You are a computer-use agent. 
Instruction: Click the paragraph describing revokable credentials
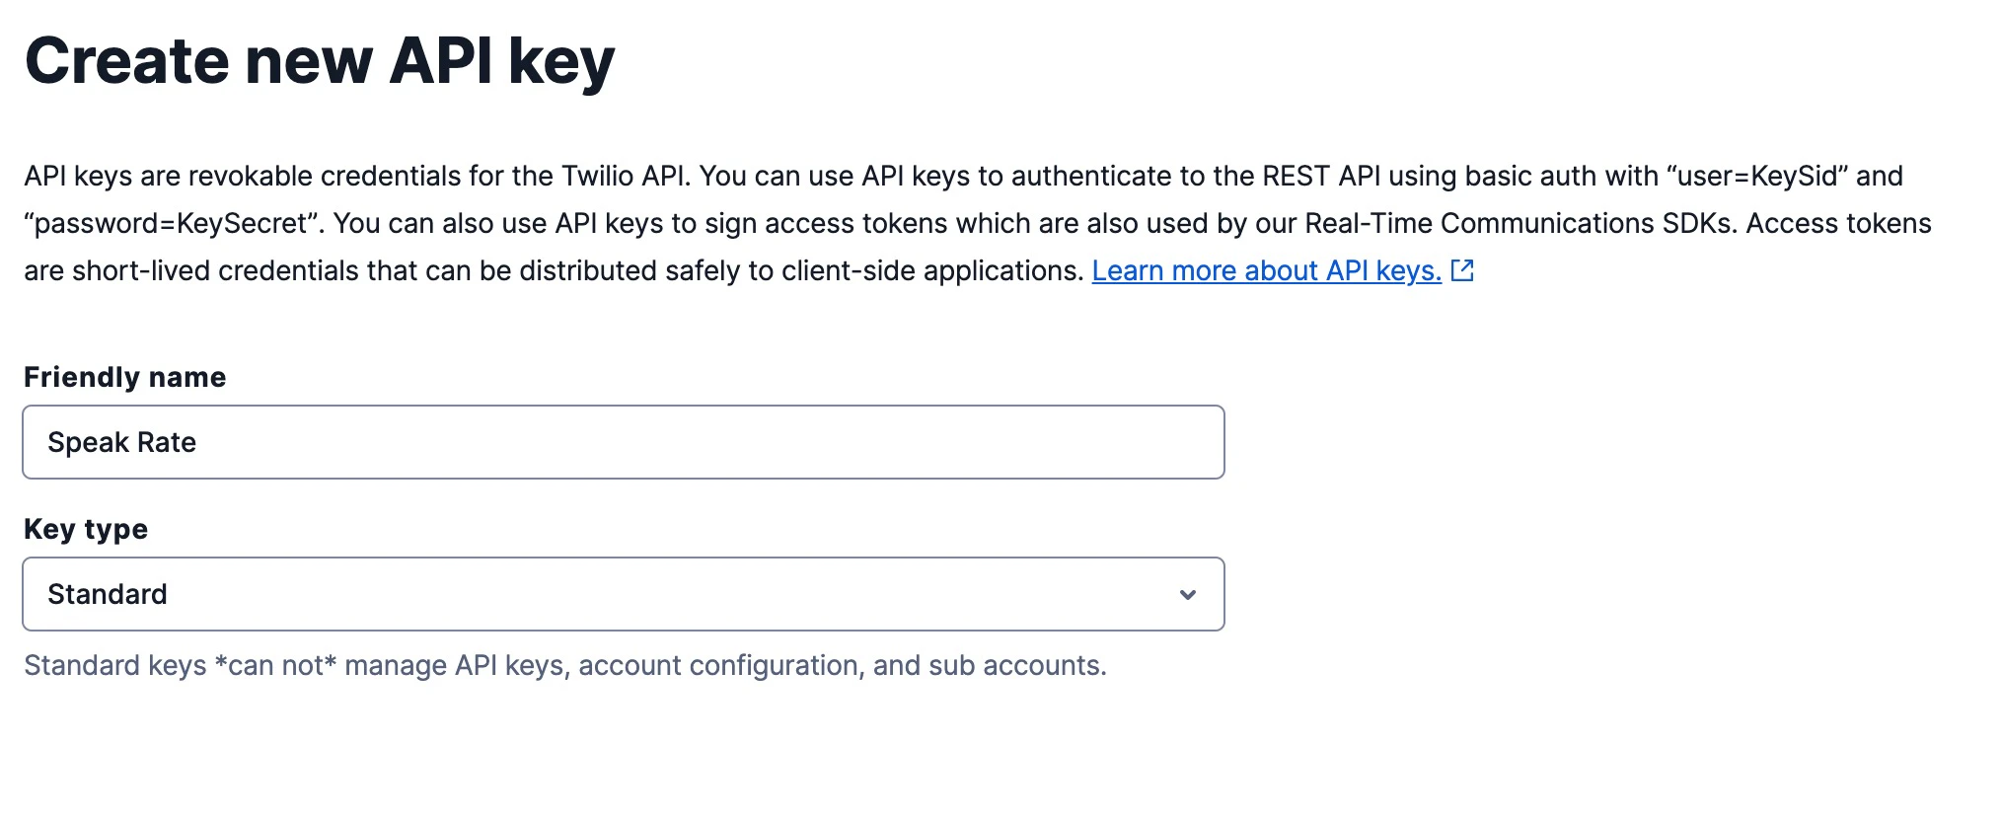click(978, 223)
